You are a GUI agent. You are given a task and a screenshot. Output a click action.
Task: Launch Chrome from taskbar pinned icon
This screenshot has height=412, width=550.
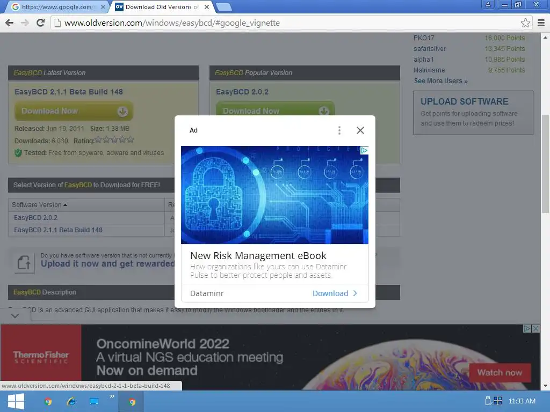click(x=48, y=401)
